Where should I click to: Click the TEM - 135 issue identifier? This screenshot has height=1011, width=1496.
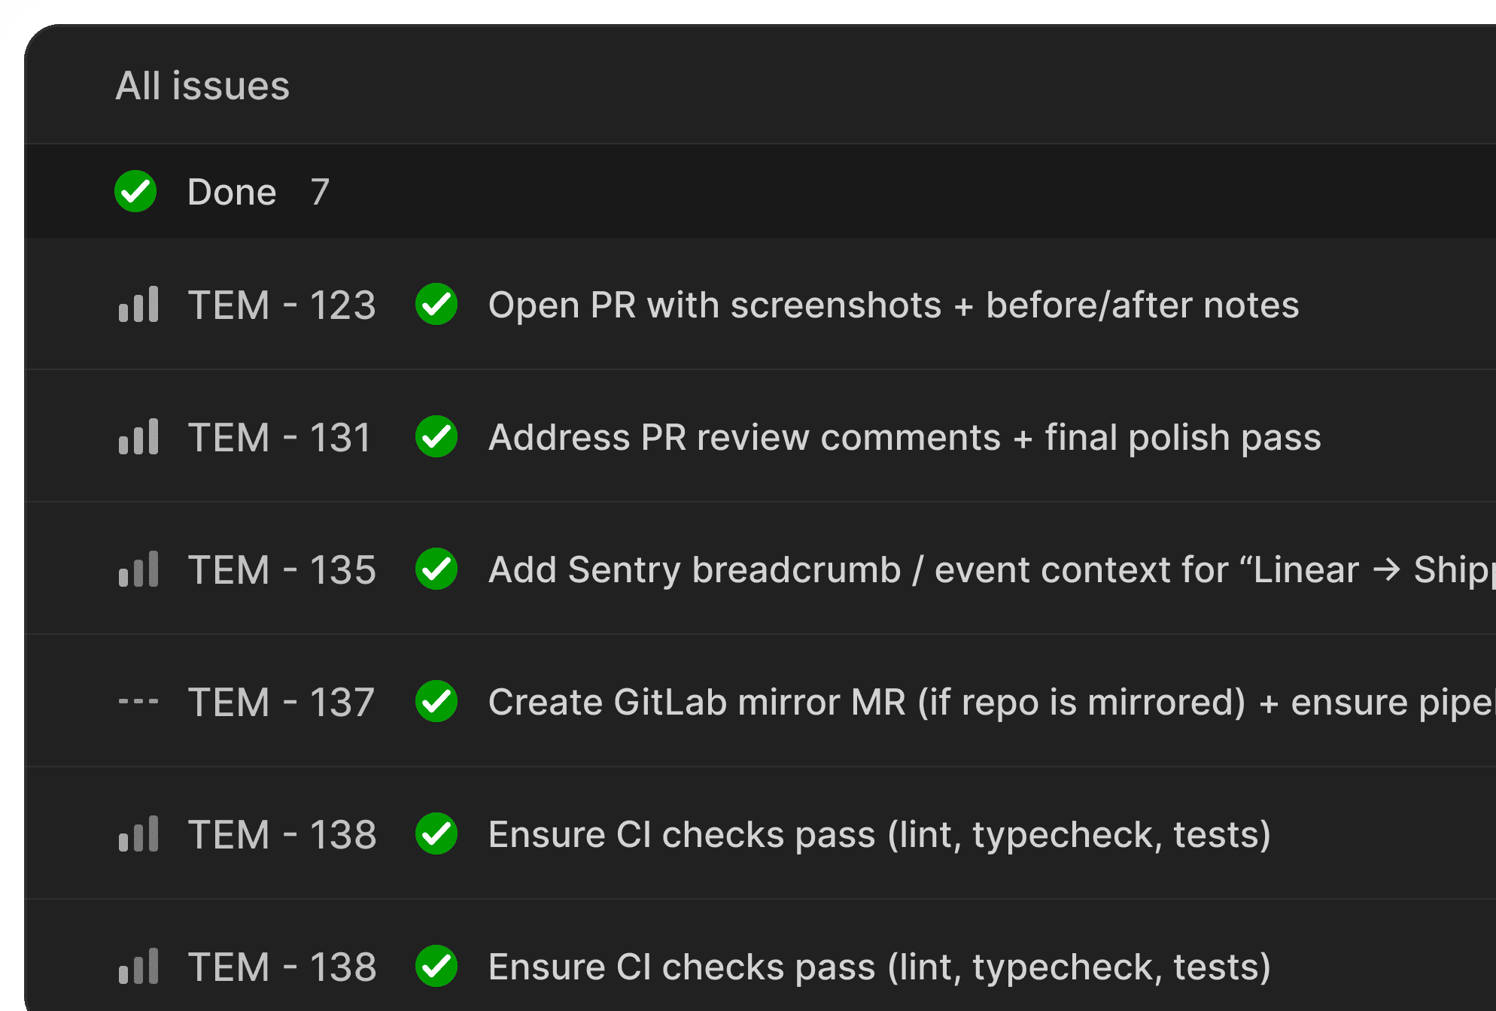tap(281, 569)
